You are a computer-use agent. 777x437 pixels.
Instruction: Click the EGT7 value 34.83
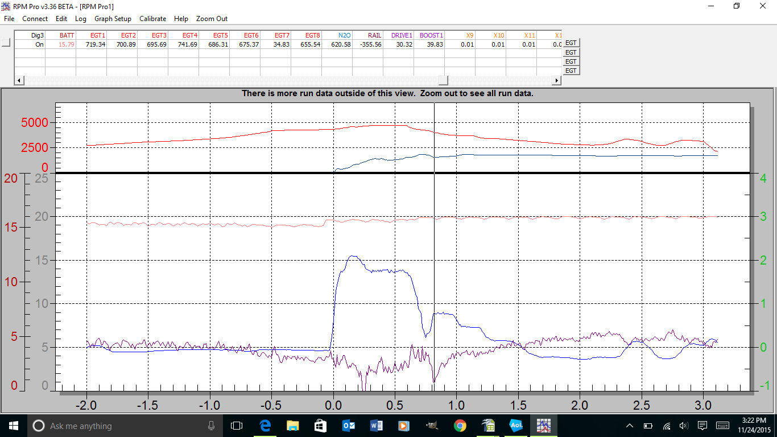(x=282, y=44)
